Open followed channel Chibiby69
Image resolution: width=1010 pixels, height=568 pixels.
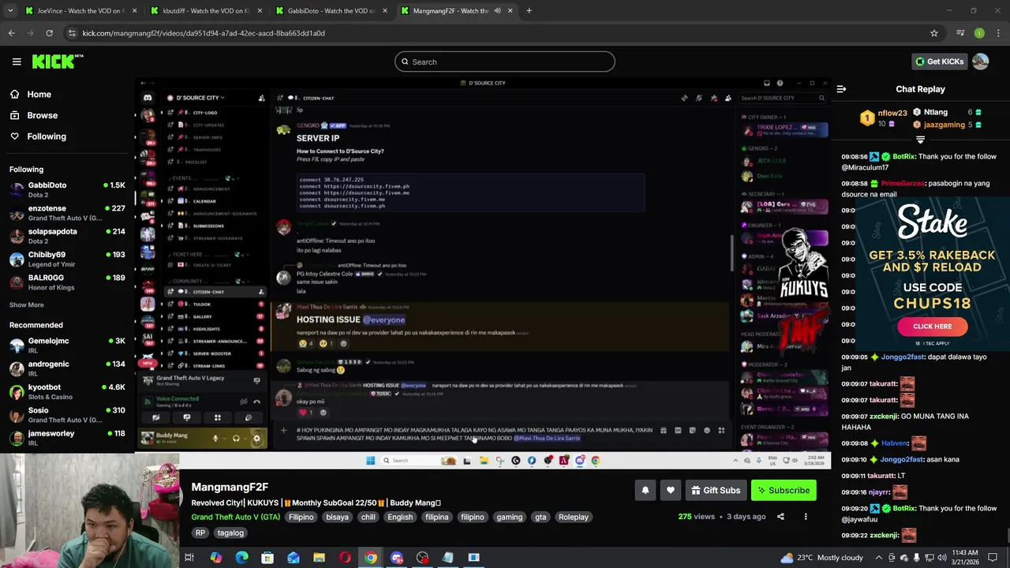[67, 260]
